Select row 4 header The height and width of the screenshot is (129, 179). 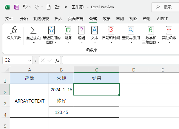point(5,112)
